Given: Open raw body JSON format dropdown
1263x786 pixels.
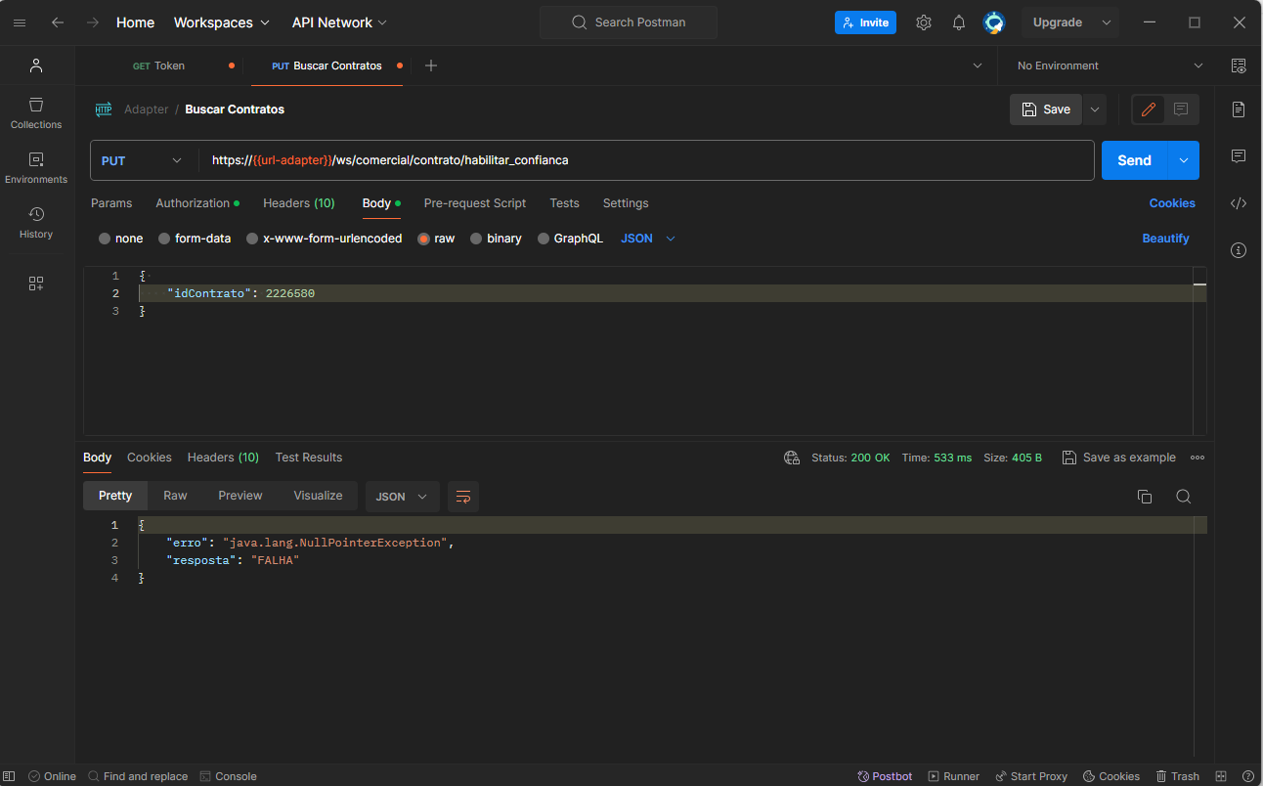Looking at the screenshot, I should [x=648, y=239].
